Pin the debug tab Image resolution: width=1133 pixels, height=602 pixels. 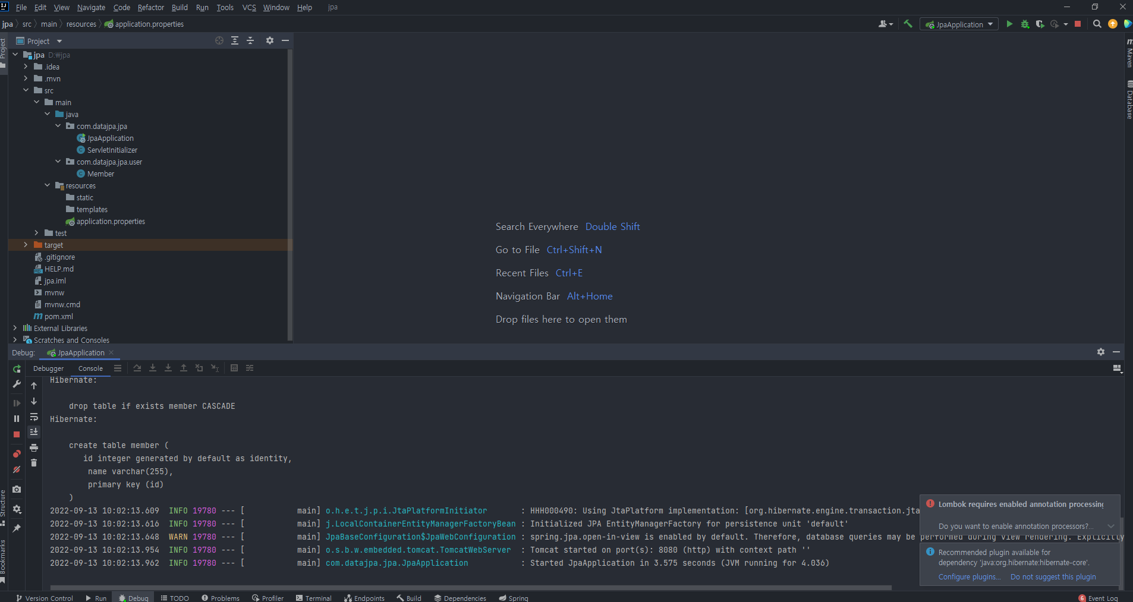click(17, 528)
